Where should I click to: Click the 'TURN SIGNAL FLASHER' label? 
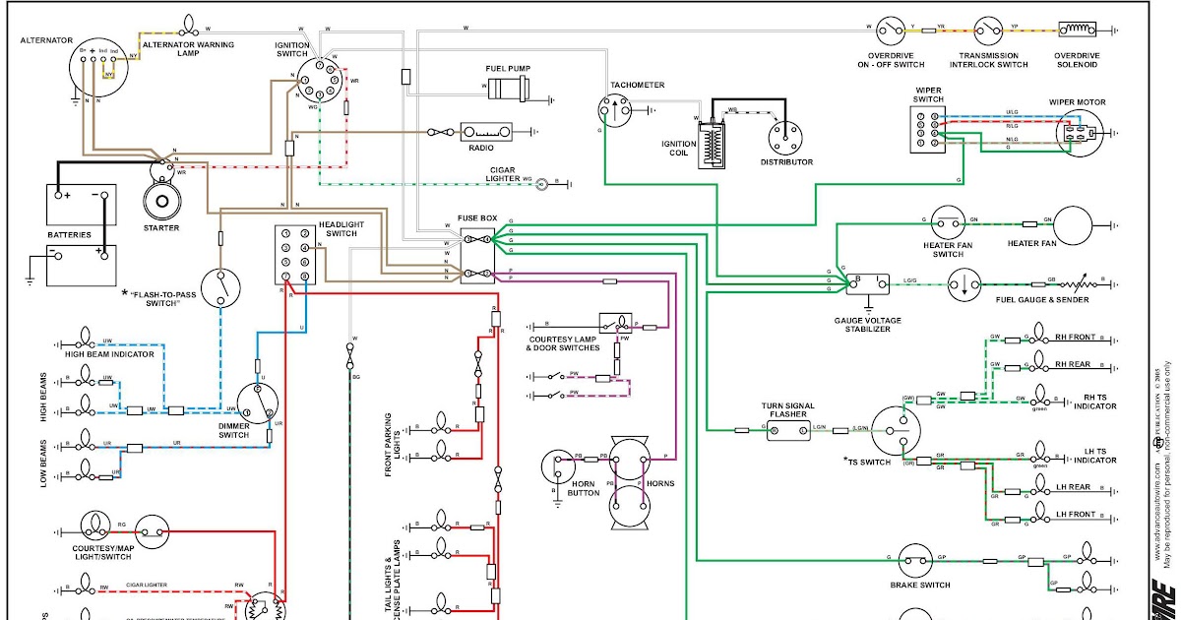click(x=788, y=409)
